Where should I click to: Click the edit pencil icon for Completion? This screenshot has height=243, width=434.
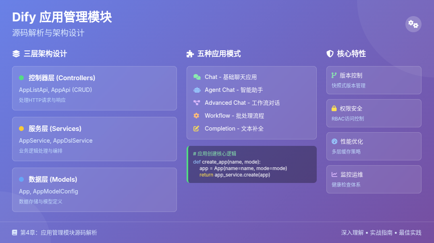[196, 129]
